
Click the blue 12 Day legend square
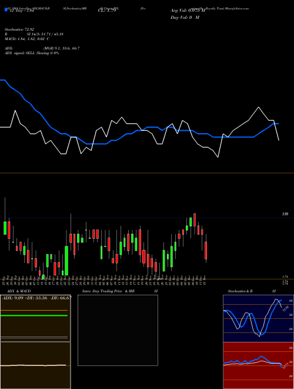(6, 9)
